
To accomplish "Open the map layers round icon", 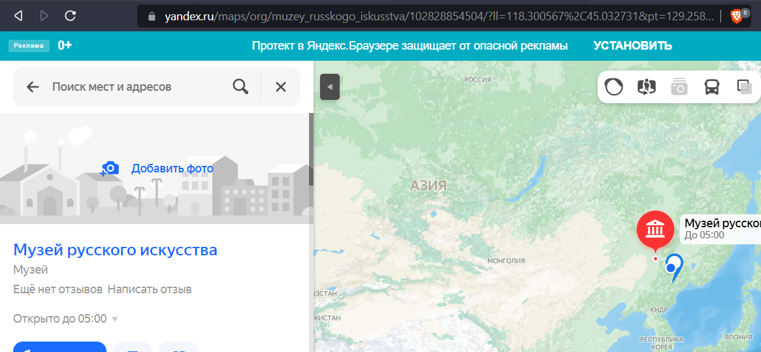I will (x=613, y=87).
